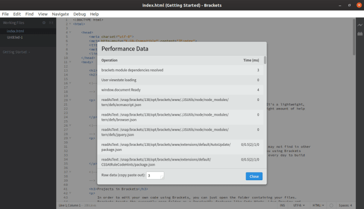The width and height of the screenshot is (364, 209).
Task: Open the Getting Started project dropdown
Action: tap(16, 52)
